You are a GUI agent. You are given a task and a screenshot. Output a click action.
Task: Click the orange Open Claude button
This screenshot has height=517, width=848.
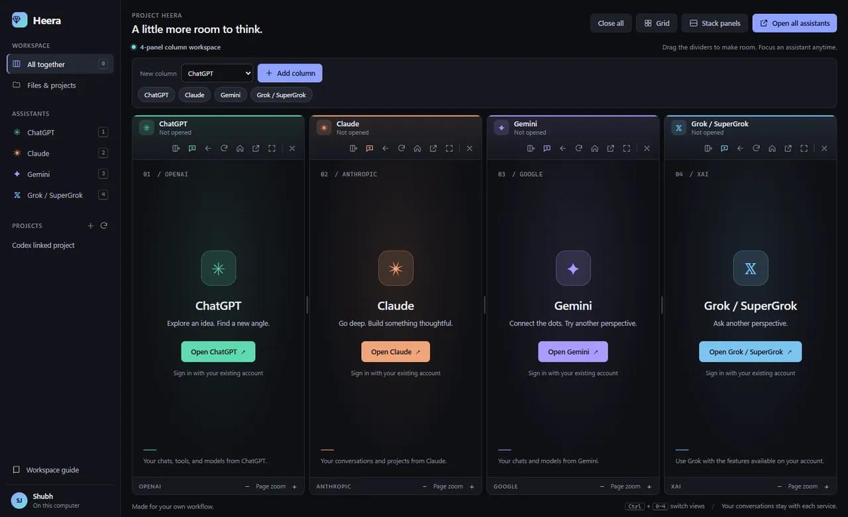pos(396,352)
